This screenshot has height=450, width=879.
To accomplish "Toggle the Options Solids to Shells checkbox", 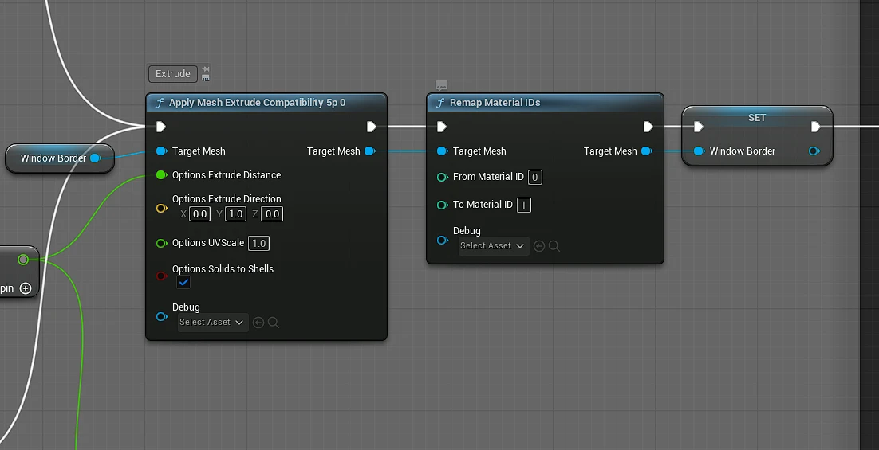I will [x=183, y=282].
